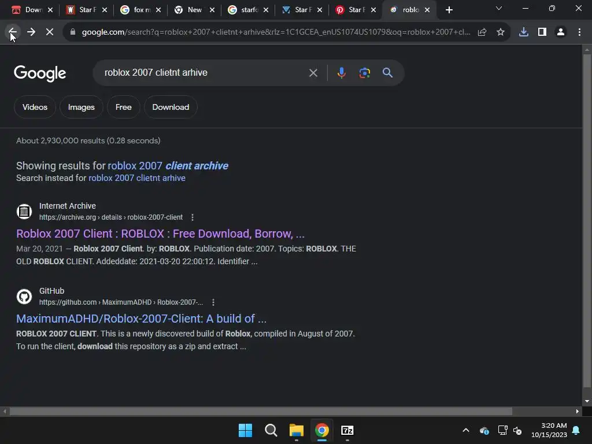Open the Chrome profile icon
The image size is (592, 444).
tap(561, 32)
